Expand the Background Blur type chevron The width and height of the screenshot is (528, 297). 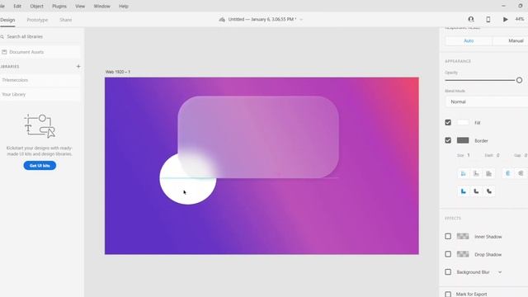(500, 272)
